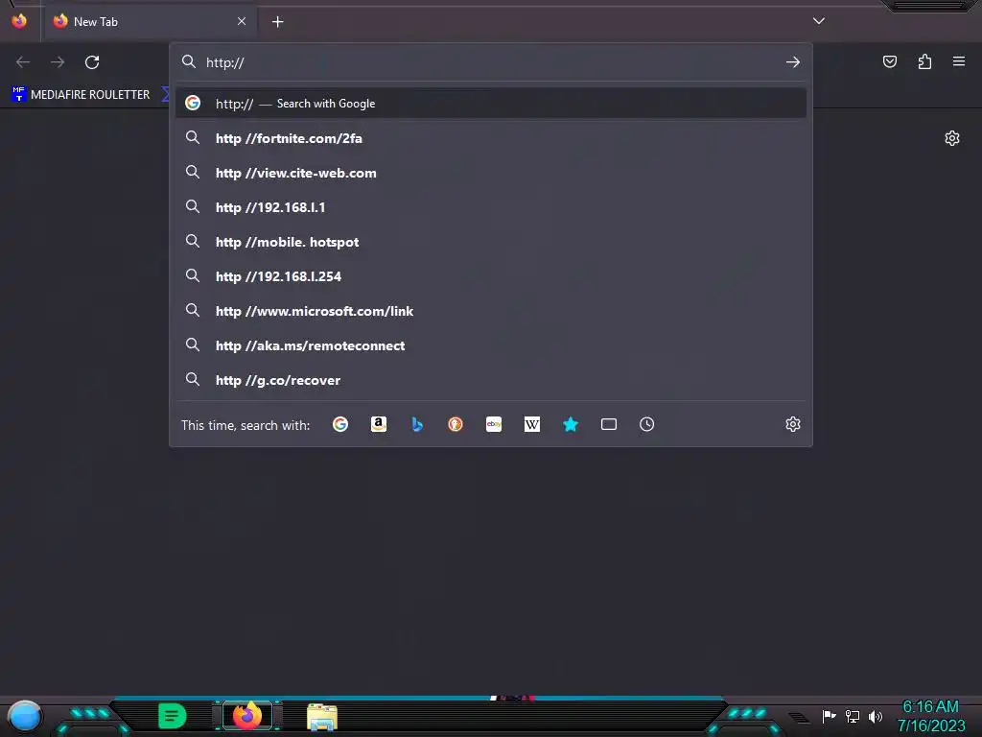Search this time with Bing

(417, 424)
